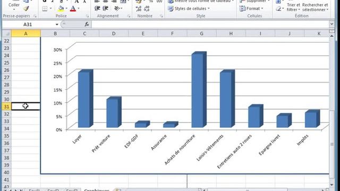Click the "Epargne livret" axis label
340x191 pixels.
coord(269,145)
